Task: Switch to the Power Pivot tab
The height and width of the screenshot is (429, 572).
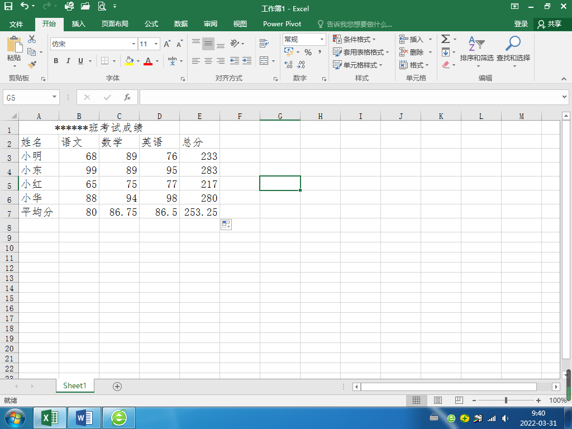Action: (282, 24)
